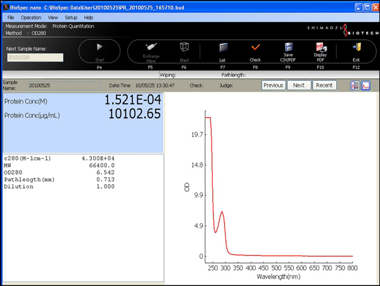
Task: Open the Display PDF icon
Action: 320,47
